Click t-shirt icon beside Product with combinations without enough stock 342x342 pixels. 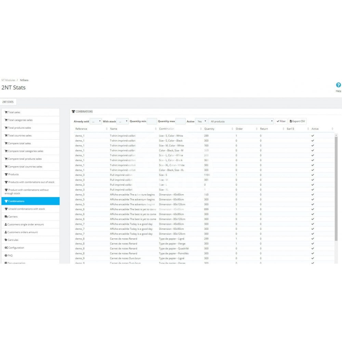(6, 190)
